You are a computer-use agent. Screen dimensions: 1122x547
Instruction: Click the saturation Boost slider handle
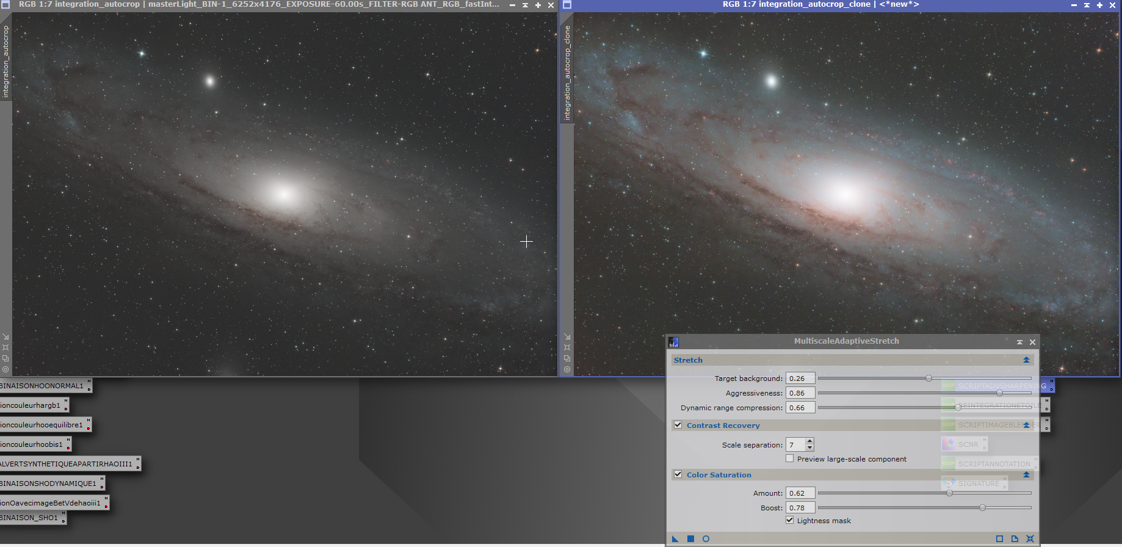tap(982, 508)
